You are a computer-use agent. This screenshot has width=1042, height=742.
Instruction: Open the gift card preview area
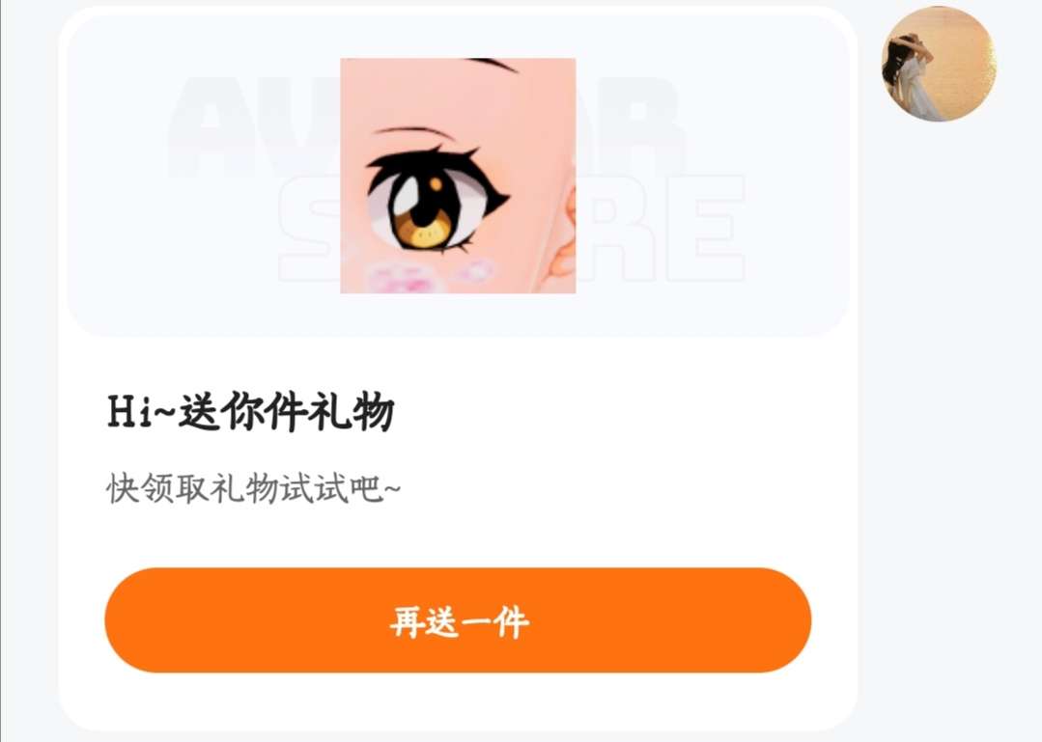coord(458,174)
